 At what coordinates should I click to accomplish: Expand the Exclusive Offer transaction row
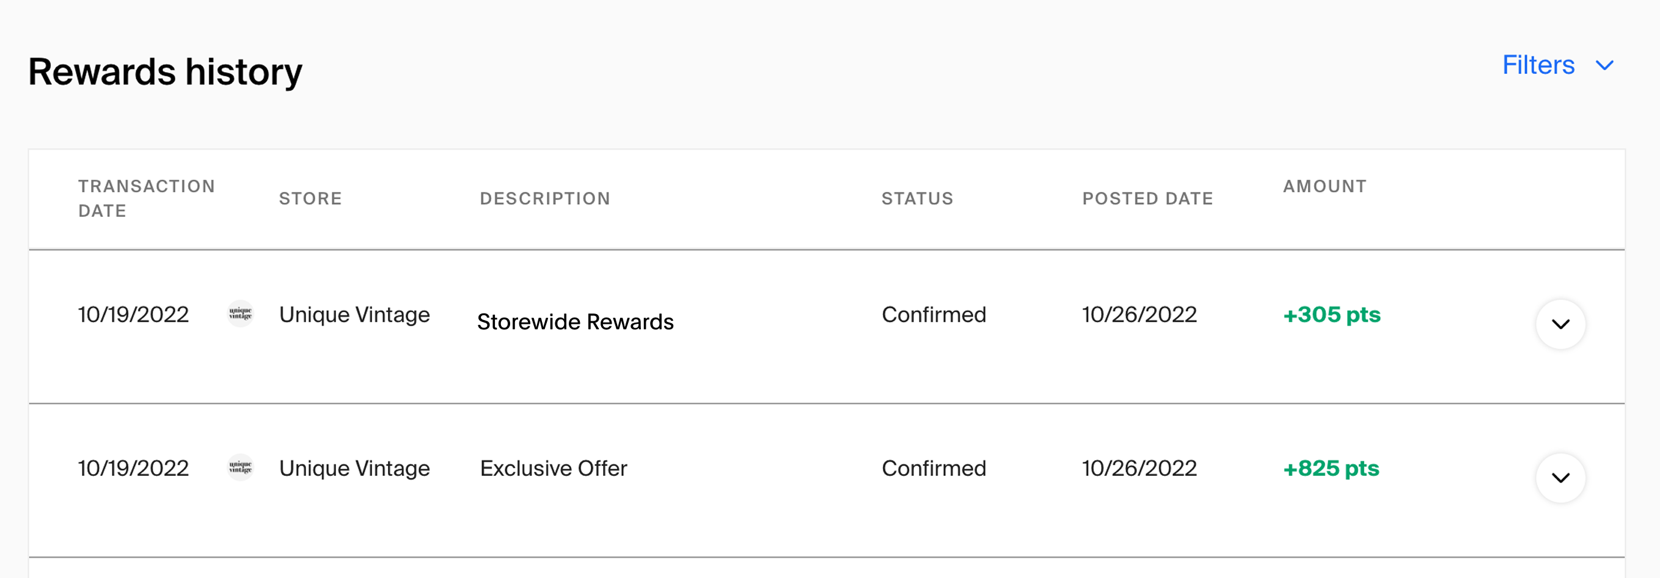(1559, 477)
